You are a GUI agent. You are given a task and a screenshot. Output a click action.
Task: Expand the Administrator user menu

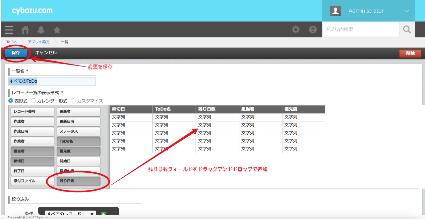[x=368, y=11]
